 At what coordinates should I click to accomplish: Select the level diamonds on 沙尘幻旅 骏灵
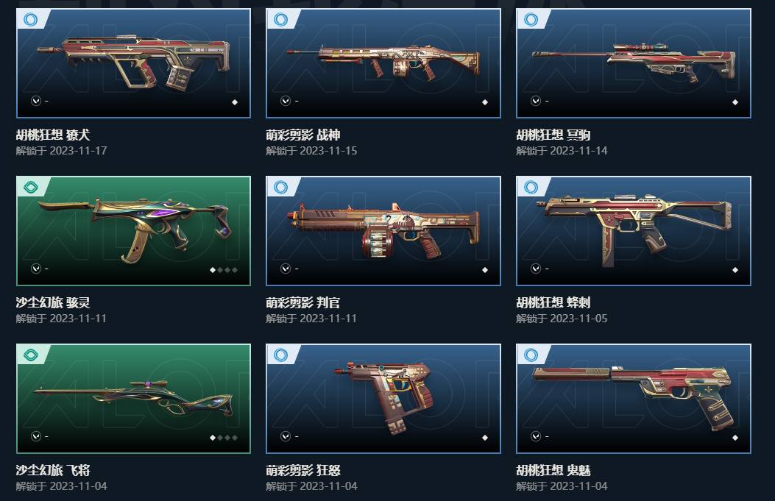[x=224, y=270]
